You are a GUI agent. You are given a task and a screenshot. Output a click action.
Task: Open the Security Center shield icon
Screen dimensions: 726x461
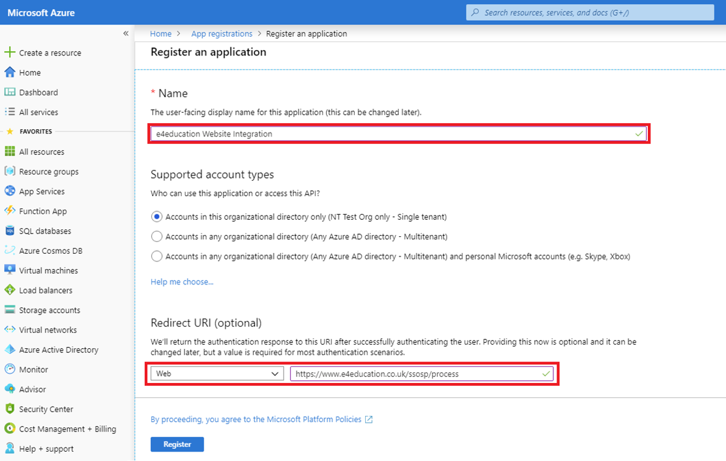click(9, 409)
